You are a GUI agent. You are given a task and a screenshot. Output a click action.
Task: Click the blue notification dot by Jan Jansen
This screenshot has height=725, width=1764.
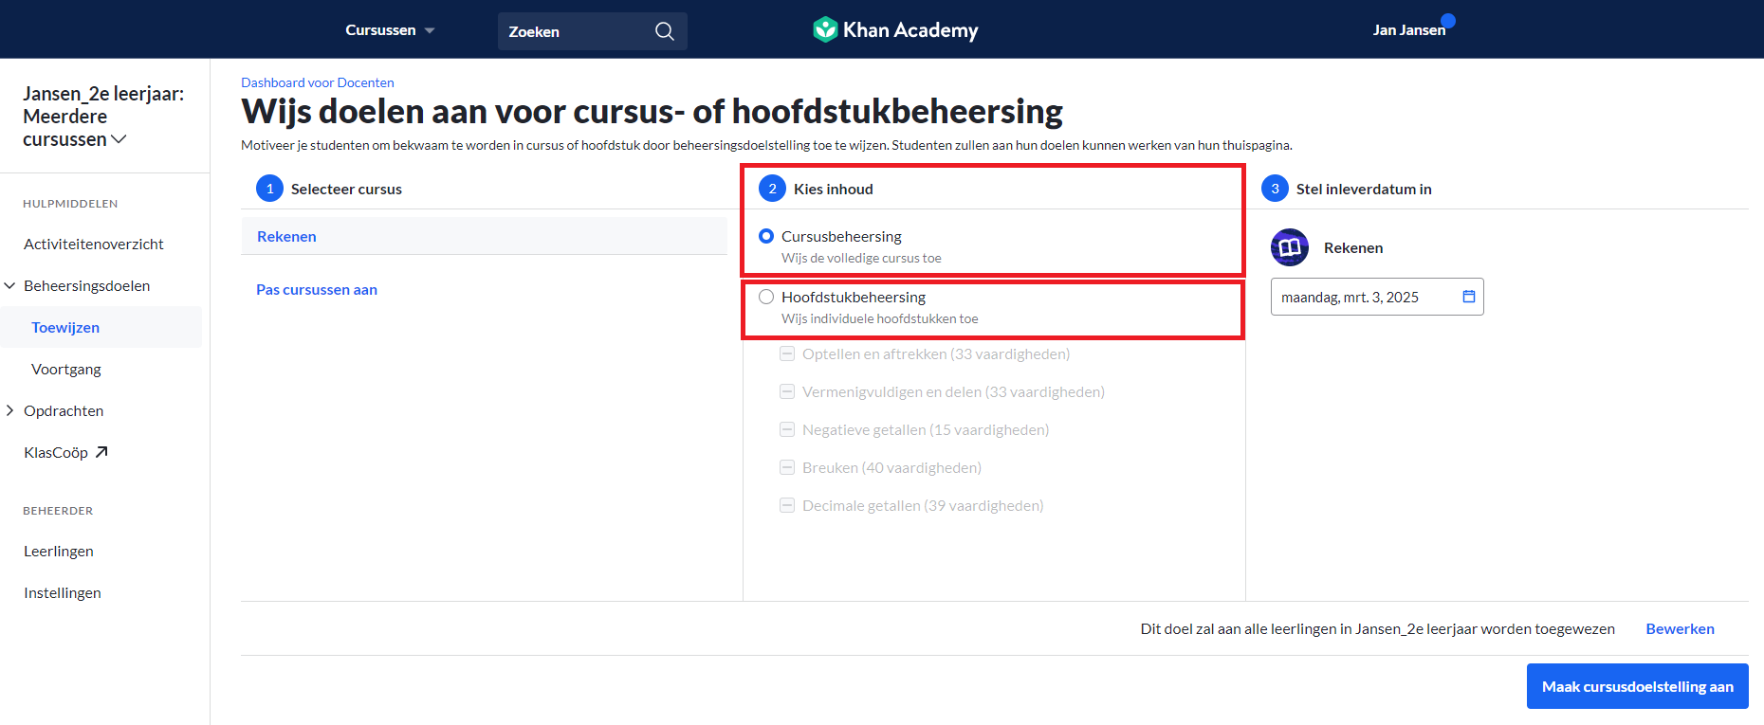(1448, 21)
